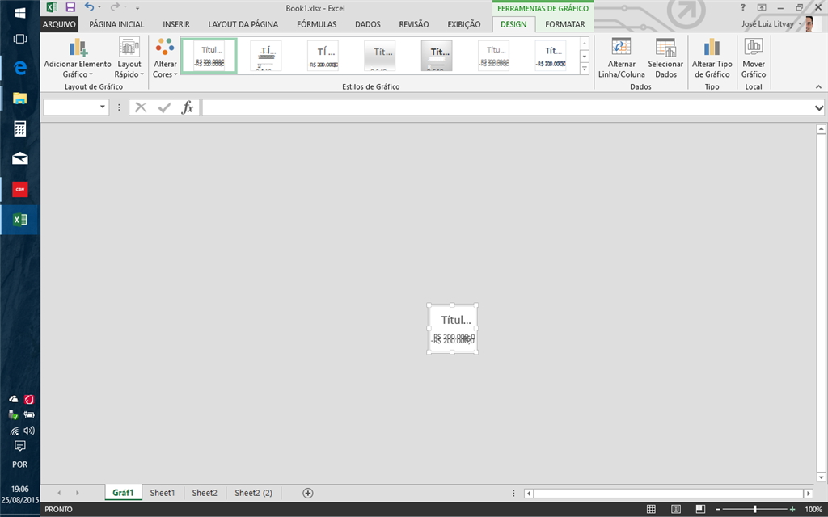The image size is (828, 517).
Task: Open Ribbon Display Options icon
Action: pyautogui.click(x=762, y=7)
